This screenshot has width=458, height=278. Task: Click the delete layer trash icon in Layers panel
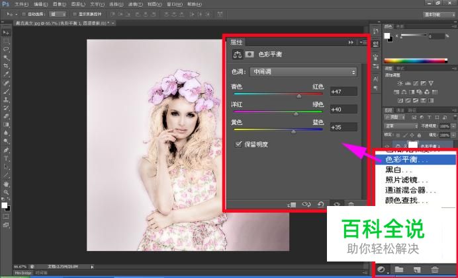tap(435, 269)
